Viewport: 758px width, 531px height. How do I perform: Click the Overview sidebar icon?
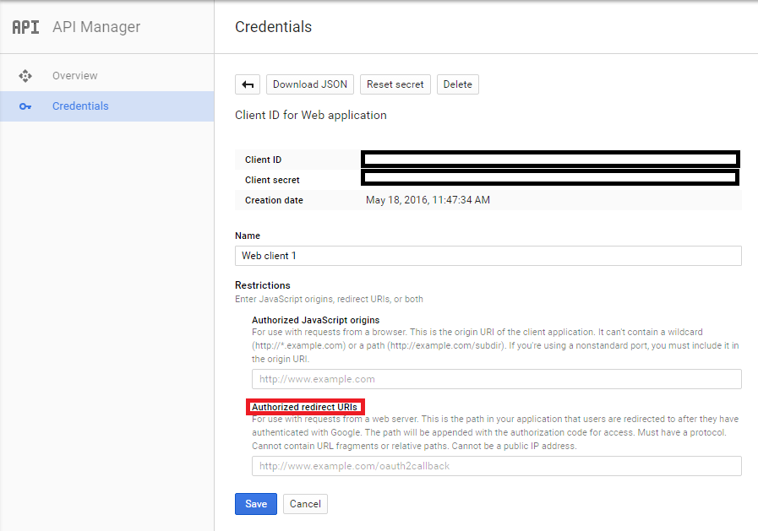coord(25,76)
